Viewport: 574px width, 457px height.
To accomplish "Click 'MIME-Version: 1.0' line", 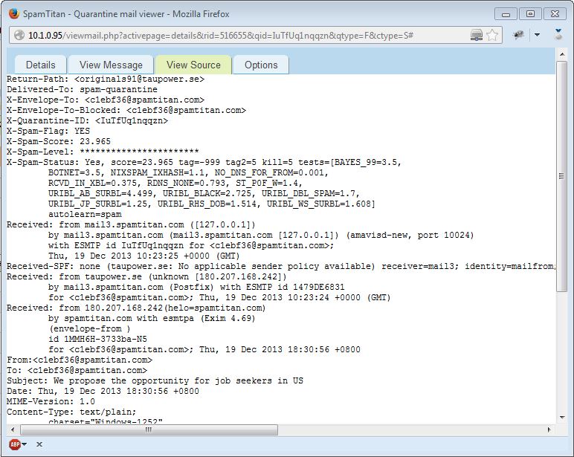I will tap(51, 401).
